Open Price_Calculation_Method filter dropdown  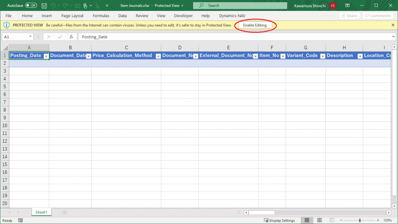[158, 56]
